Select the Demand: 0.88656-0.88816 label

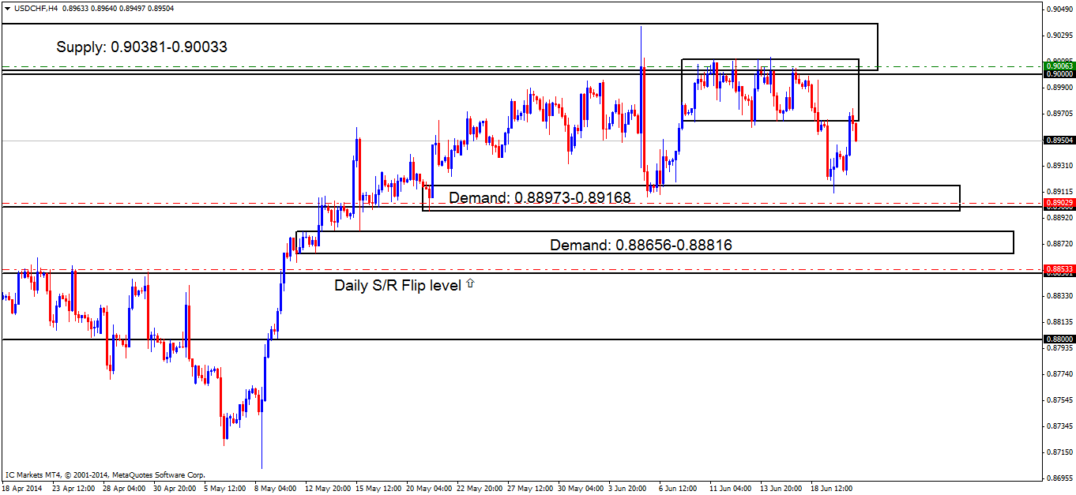[641, 246]
